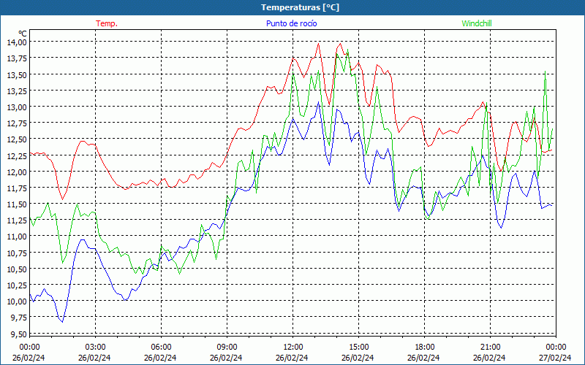Click the 12,25 y-axis value

point(17,155)
